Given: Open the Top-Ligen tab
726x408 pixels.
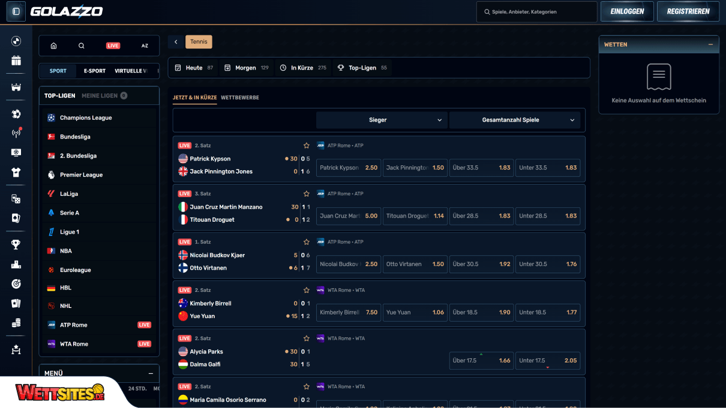Looking at the screenshot, I should pyautogui.click(x=60, y=95).
